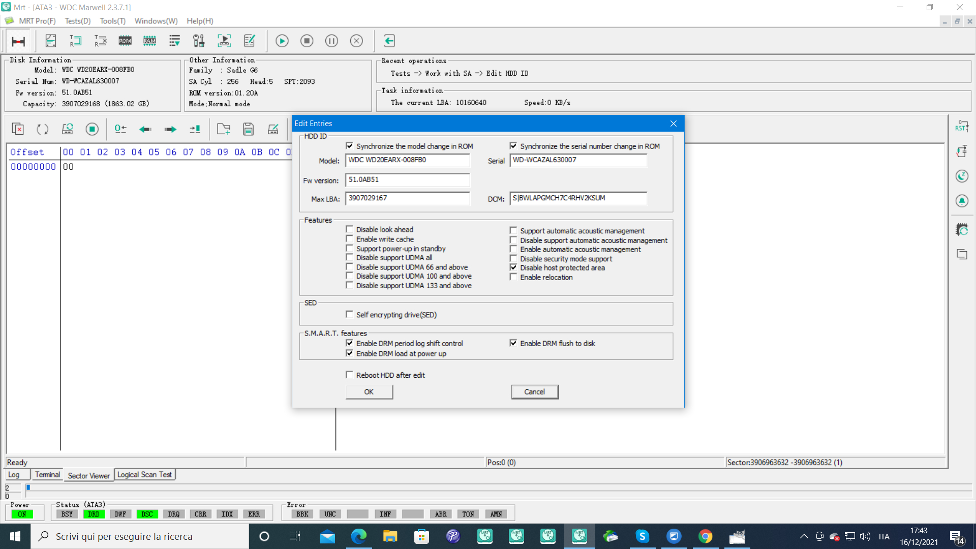Click the edit list pencil toolbar icon
976x549 pixels.
coord(249,41)
